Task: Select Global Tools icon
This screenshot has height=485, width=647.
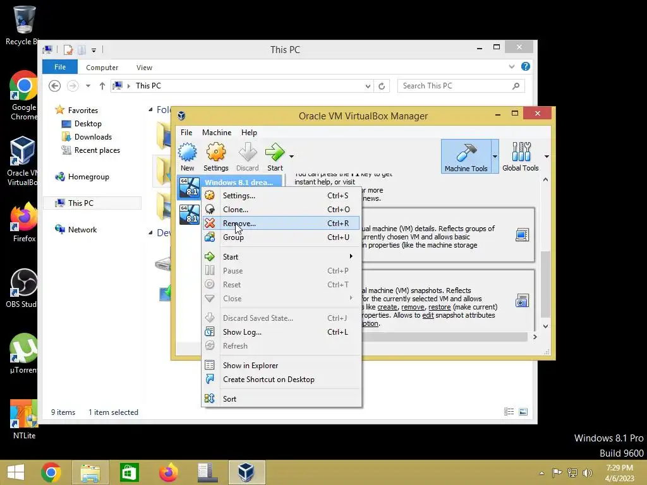Action: click(x=521, y=152)
